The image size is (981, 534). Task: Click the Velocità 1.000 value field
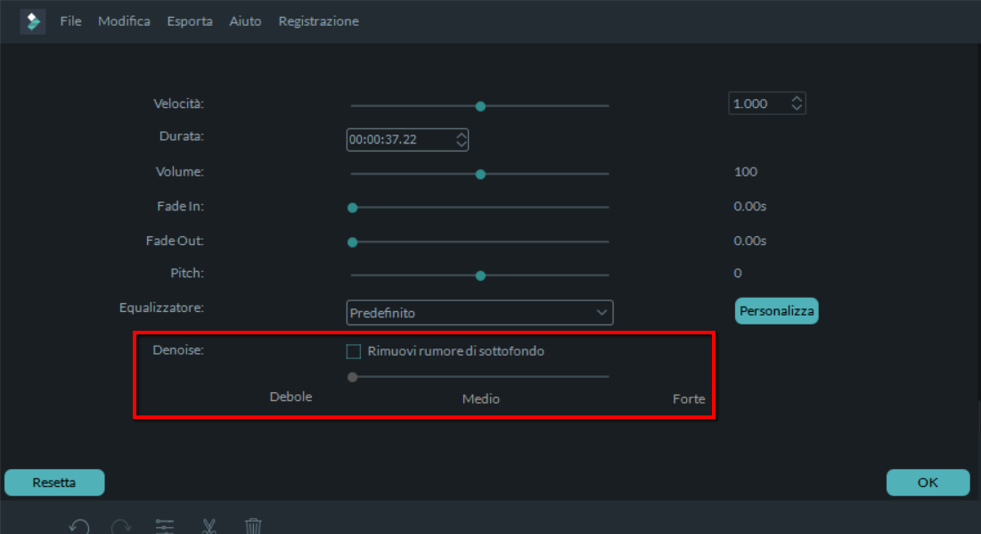coord(767,103)
